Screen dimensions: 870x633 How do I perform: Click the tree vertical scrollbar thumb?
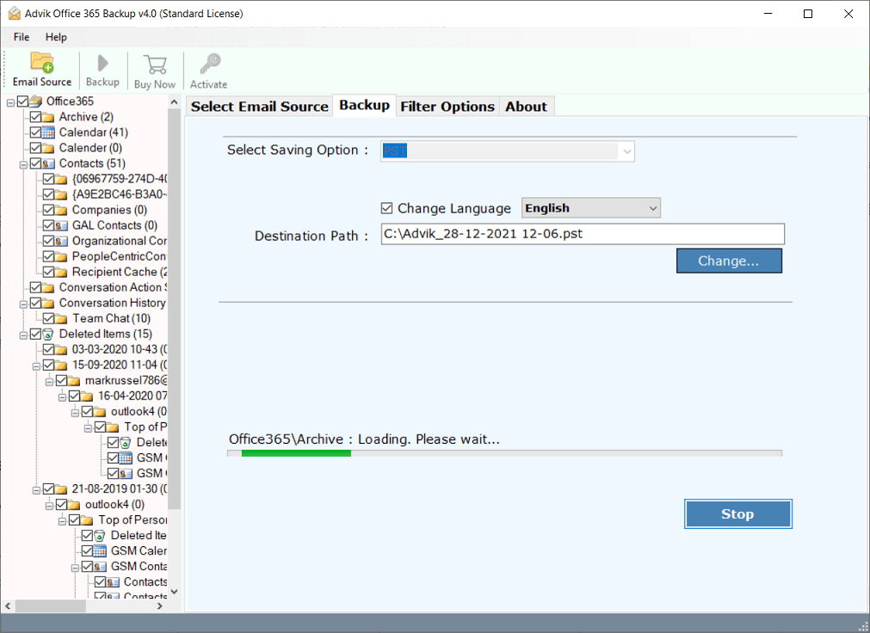coord(174,309)
